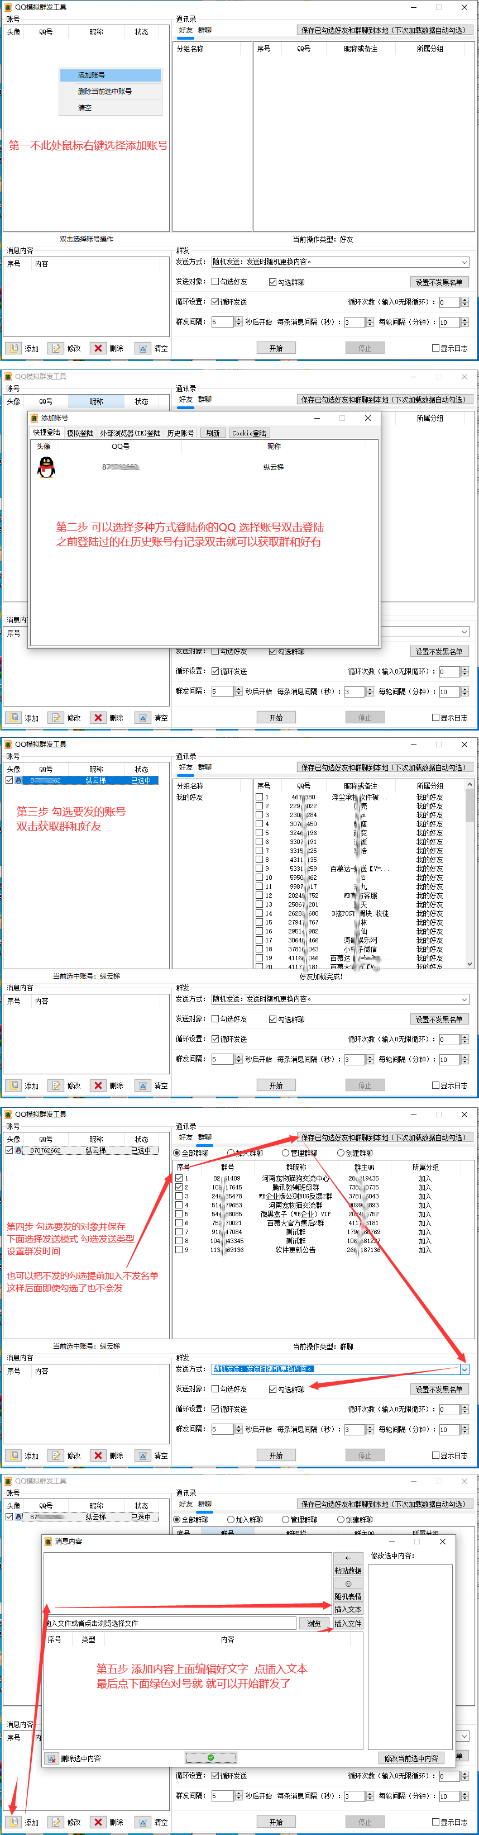This screenshot has width=479, height=1835.
Task: Enable 显示日志 checkbox in step 1 window
Action: pyautogui.click(x=435, y=348)
